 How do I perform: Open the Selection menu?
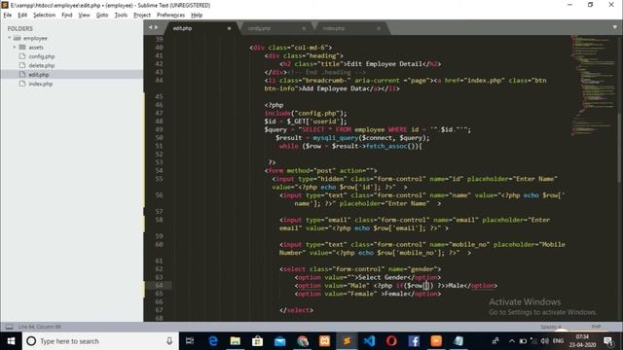(x=44, y=16)
